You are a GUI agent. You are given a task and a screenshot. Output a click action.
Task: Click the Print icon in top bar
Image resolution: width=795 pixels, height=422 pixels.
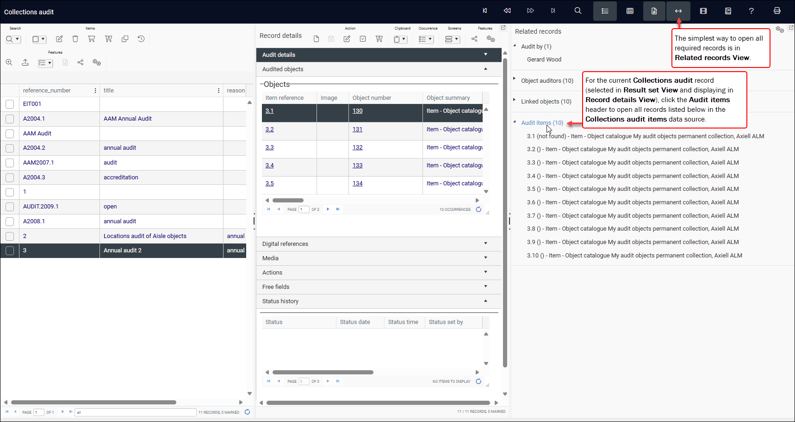point(777,11)
